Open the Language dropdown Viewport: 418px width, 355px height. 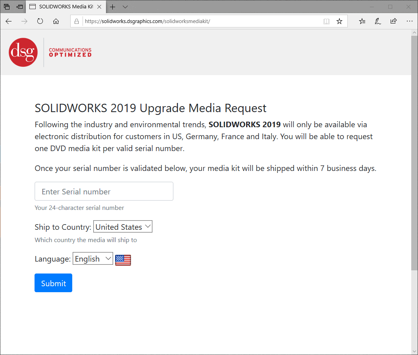pyautogui.click(x=93, y=259)
